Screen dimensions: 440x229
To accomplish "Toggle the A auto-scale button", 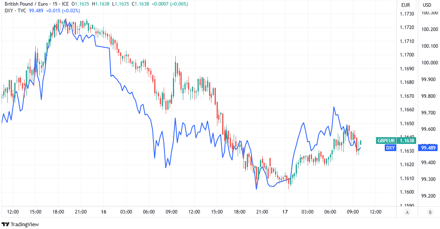I will tap(407, 212).
